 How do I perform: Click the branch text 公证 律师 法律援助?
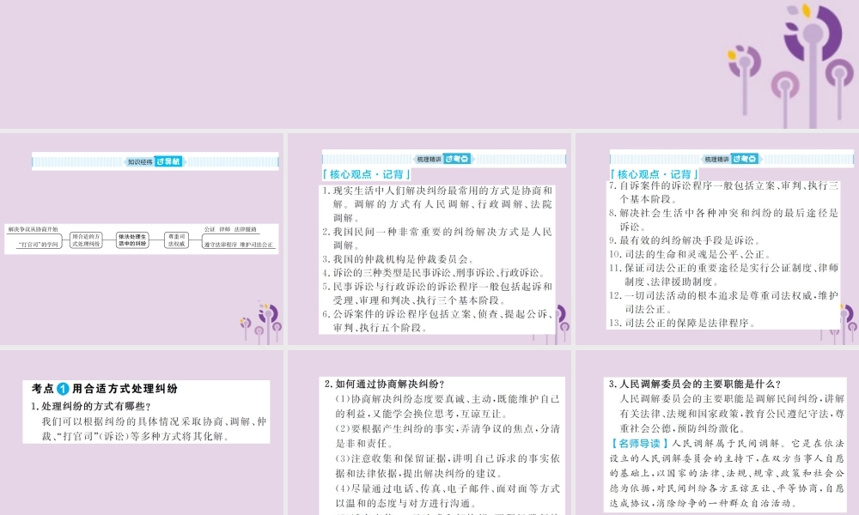[230, 229]
